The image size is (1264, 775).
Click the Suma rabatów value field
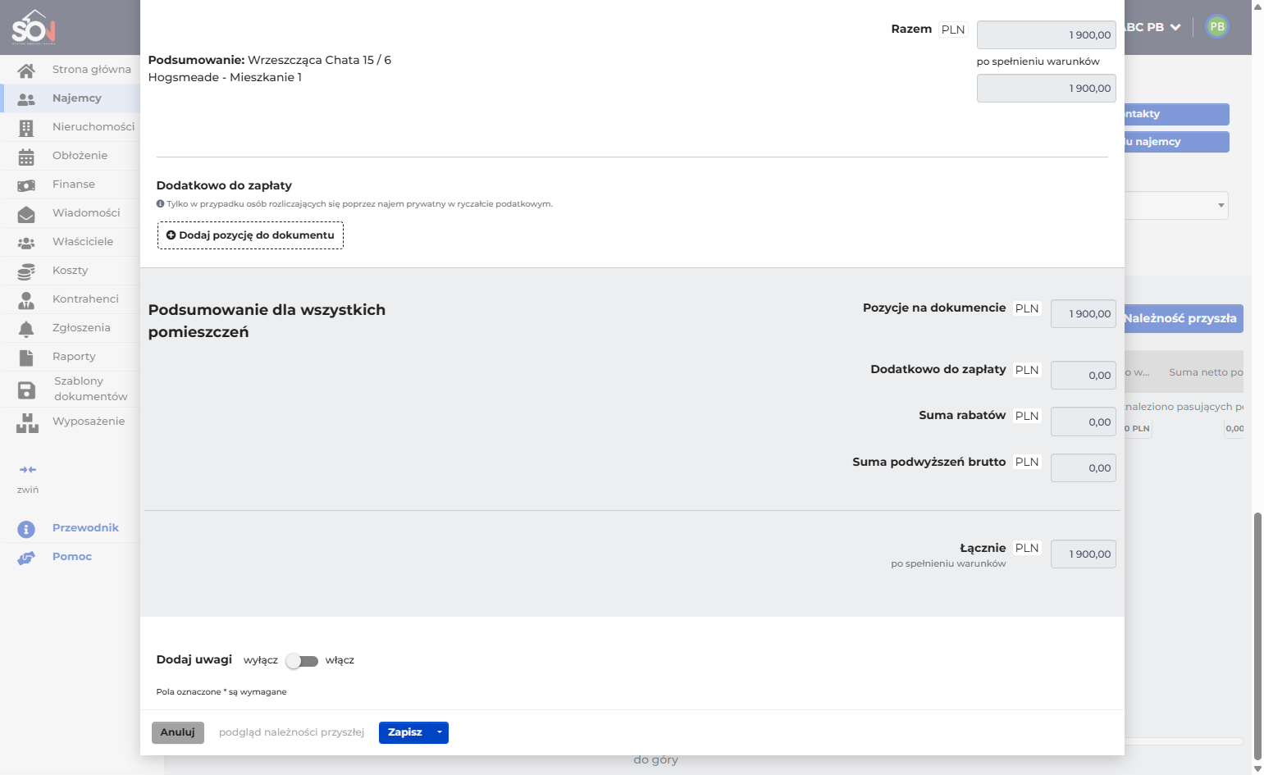coord(1083,422)
